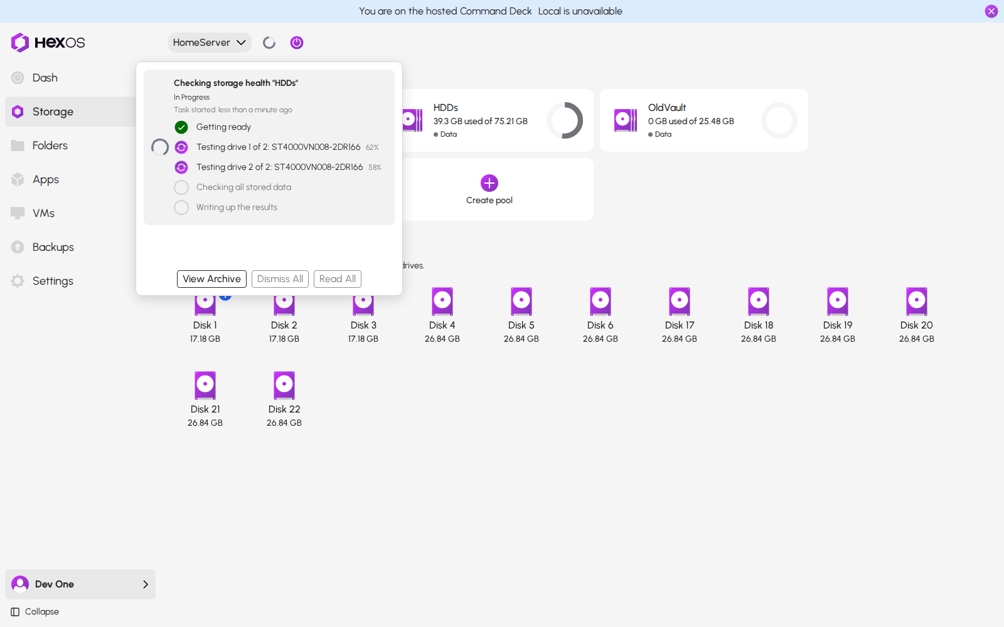Click the Writing up the results circle
The height and width of the screenshot is (627, 1004).
pyautogui.click(x=181, y=208)
